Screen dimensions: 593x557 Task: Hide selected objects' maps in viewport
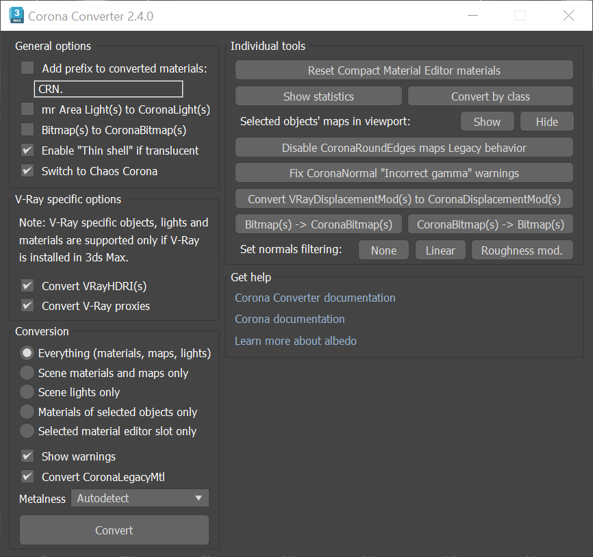point(546,121)
